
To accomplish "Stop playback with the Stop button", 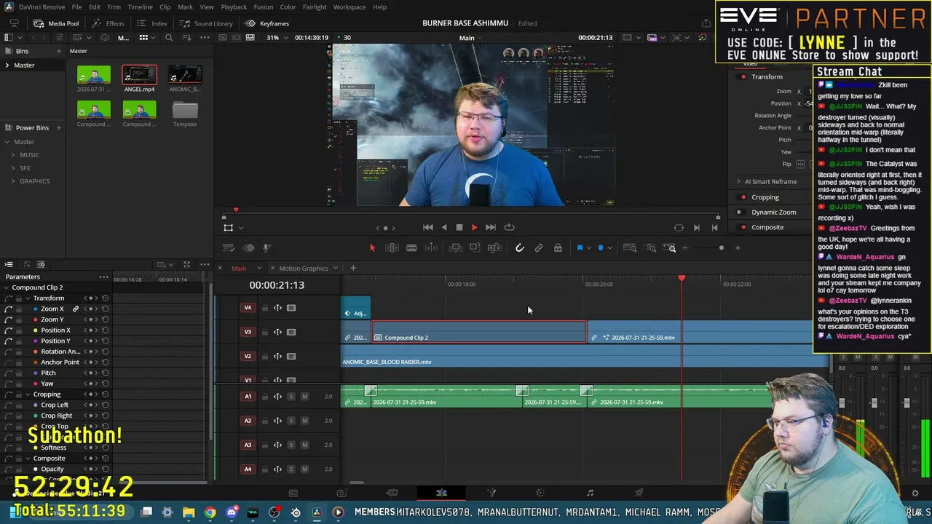I will point(459,228).
